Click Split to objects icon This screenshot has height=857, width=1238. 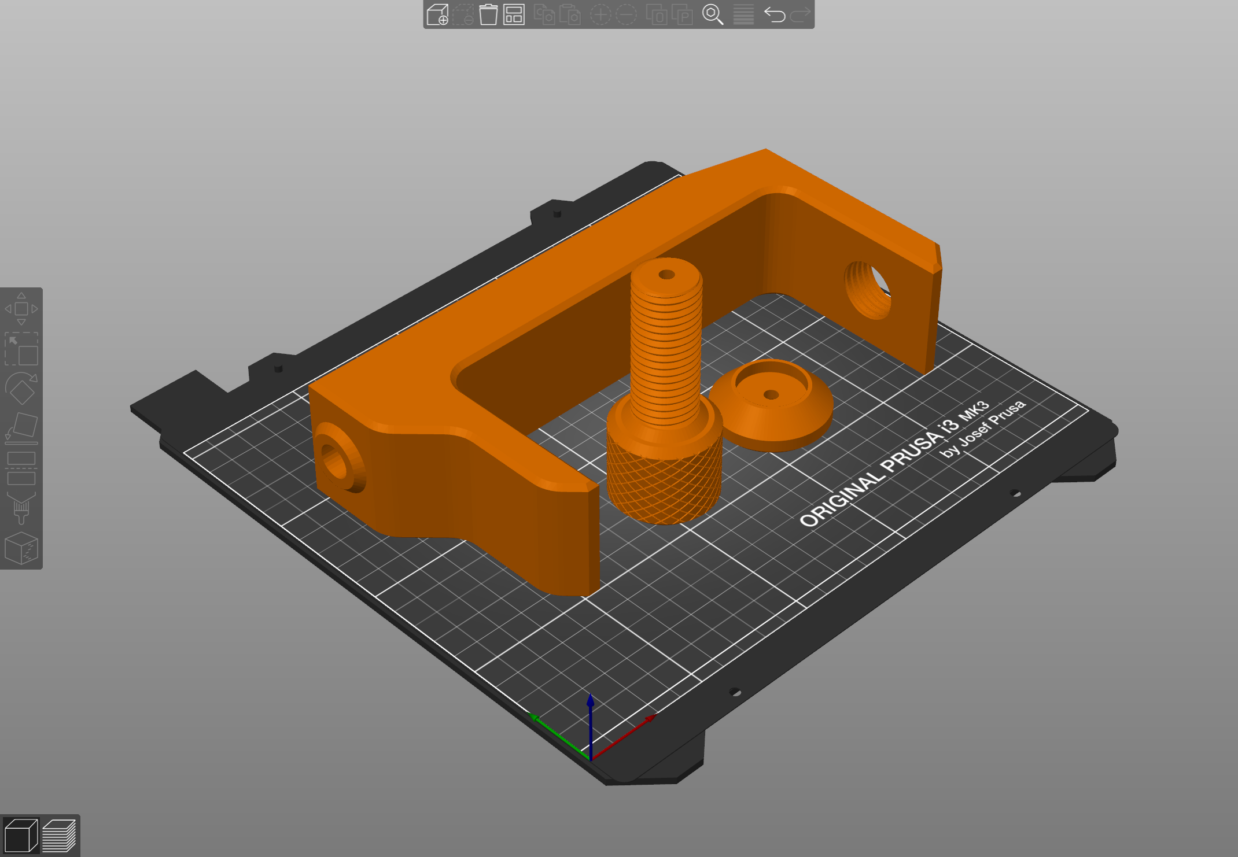pos(657,14)
